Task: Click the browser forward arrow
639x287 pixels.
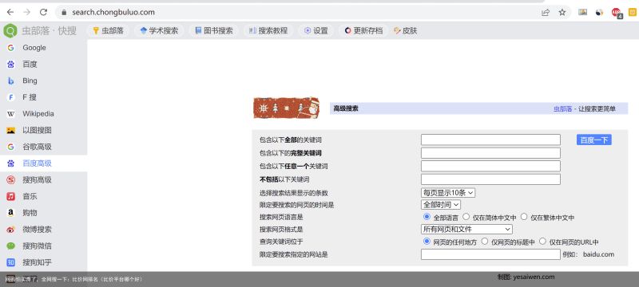Action: point(27,12)
